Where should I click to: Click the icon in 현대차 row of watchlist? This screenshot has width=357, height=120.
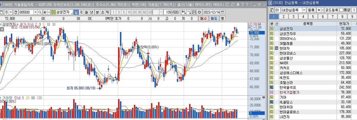[276, 48]
